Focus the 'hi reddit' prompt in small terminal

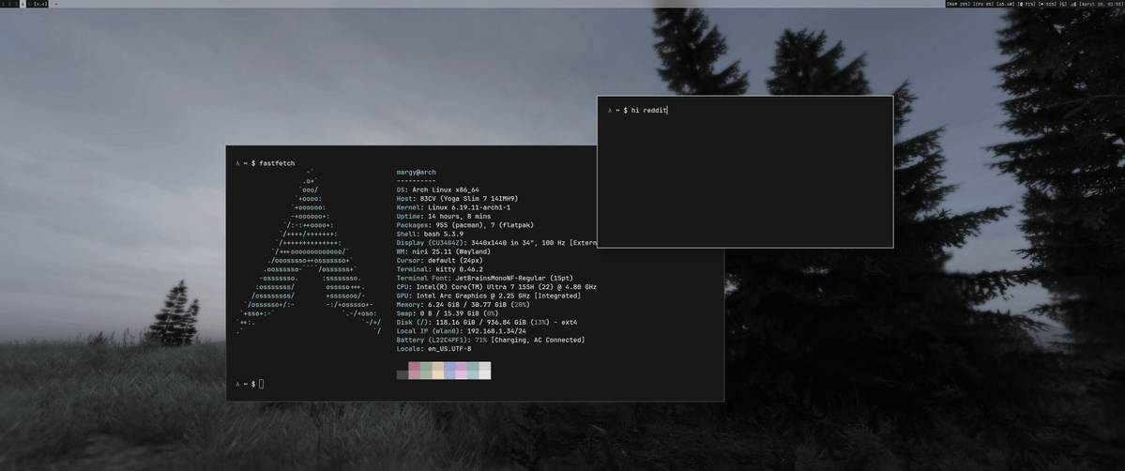click(x=638, y=110)
